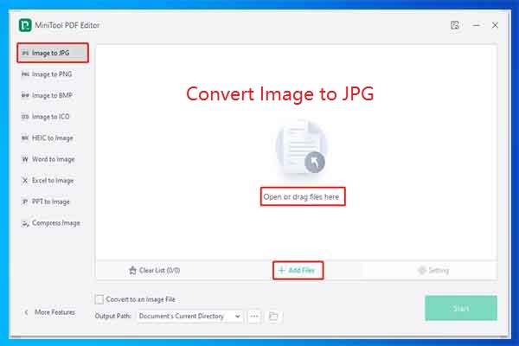Close the MiniTool PDF Editor window

tap(495, 25)
